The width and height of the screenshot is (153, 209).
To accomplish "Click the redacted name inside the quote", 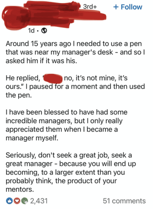I will (x=53, y=79).
